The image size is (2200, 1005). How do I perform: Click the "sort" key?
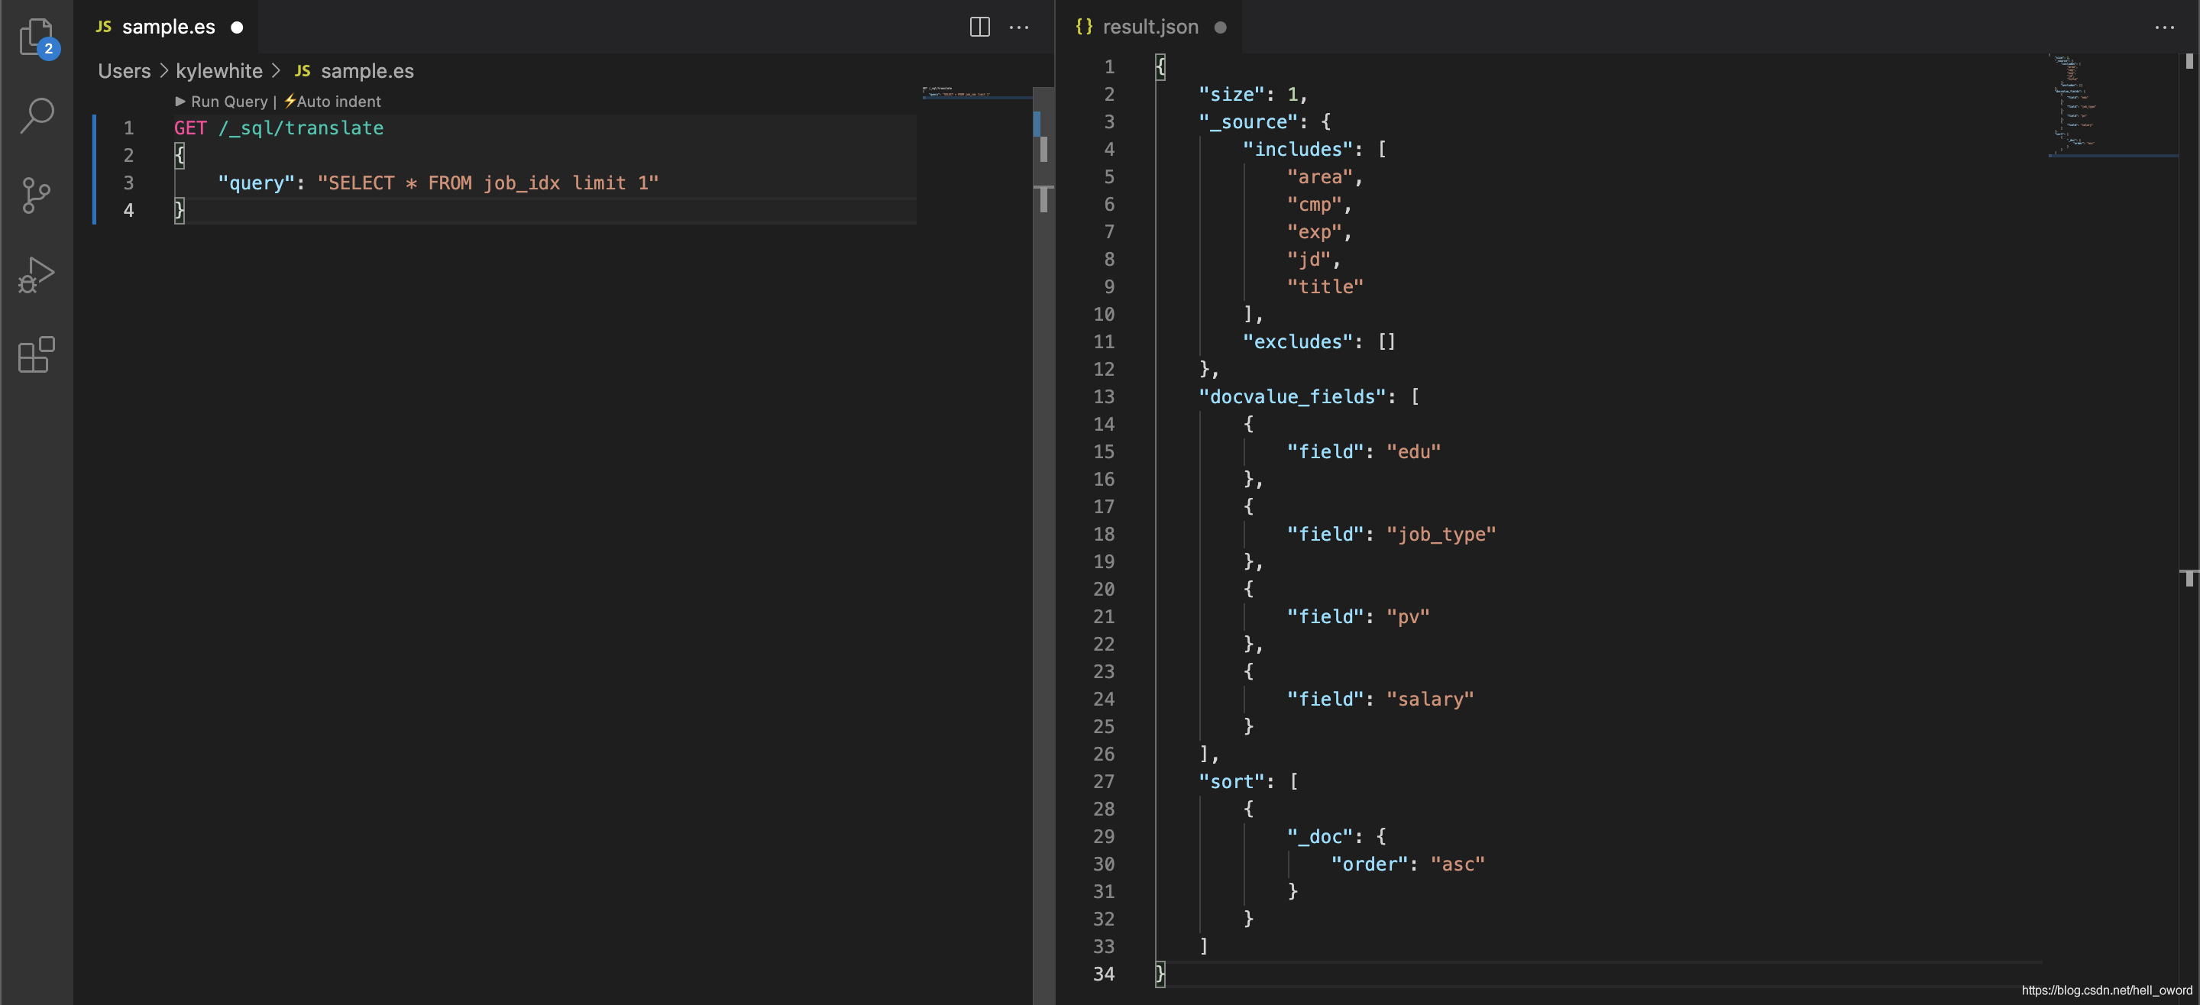click(1231, 781)
